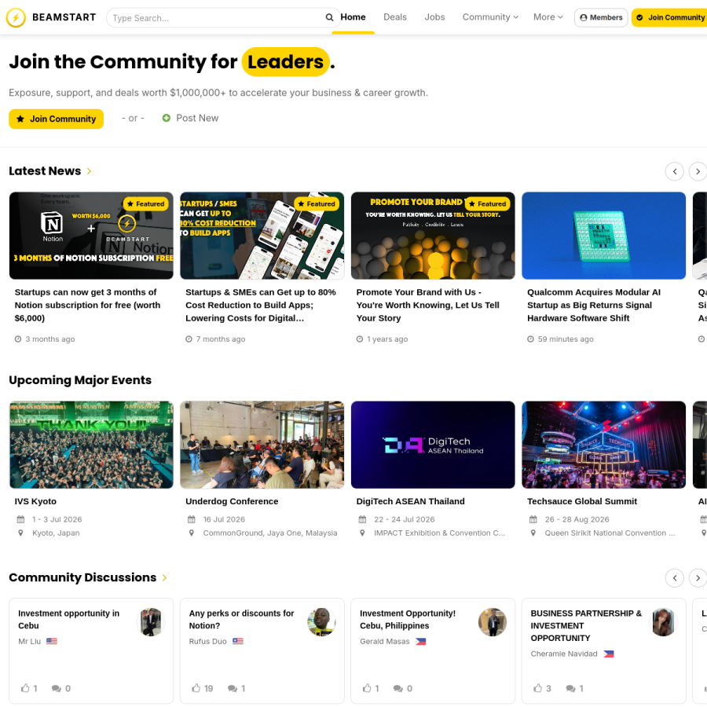
Task: Click the clock icon beside 3 months ago
Action: (x=18, y=339)
